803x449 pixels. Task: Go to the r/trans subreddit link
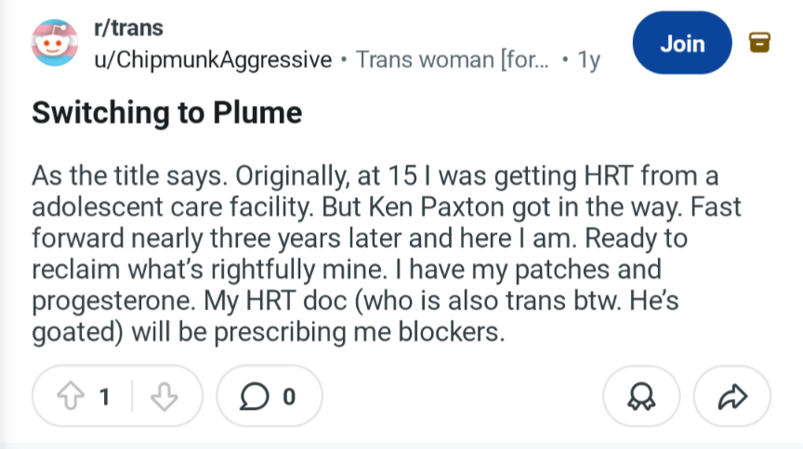click(128, 28)
